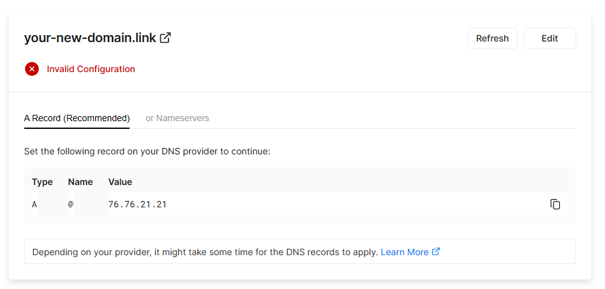Click the 'Set the following record' instruction text
This screenshot has height=289, width=605.
coord(147,152)
